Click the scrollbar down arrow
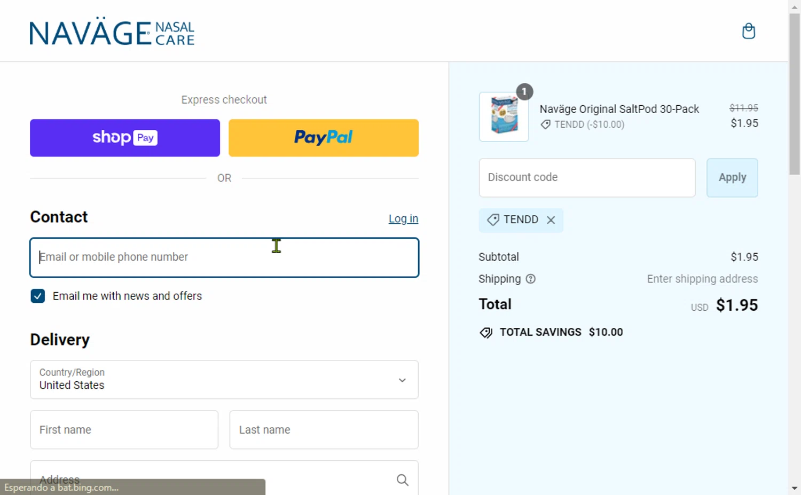 tap(795, 488)
